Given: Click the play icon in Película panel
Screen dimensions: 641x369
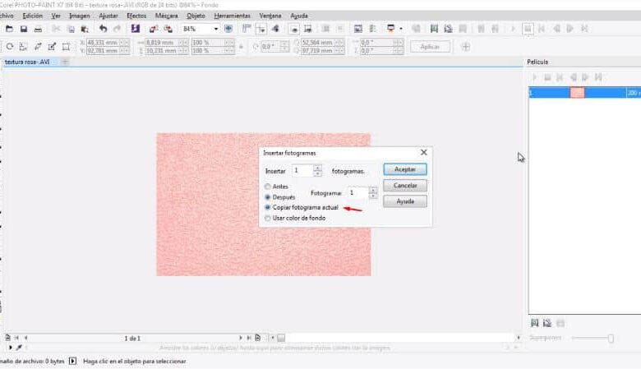Looking at the screenshot, I should (x=534, y=77).
